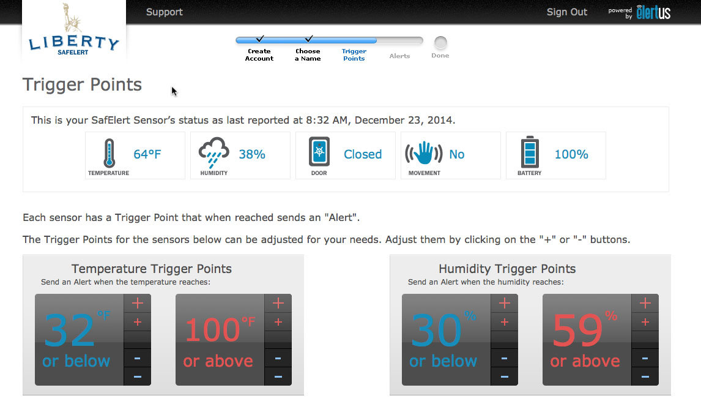Image resolution: width=701 pixels, height=404 pixels.
Task: Click the Done step circle
Action: coord(440,43)
